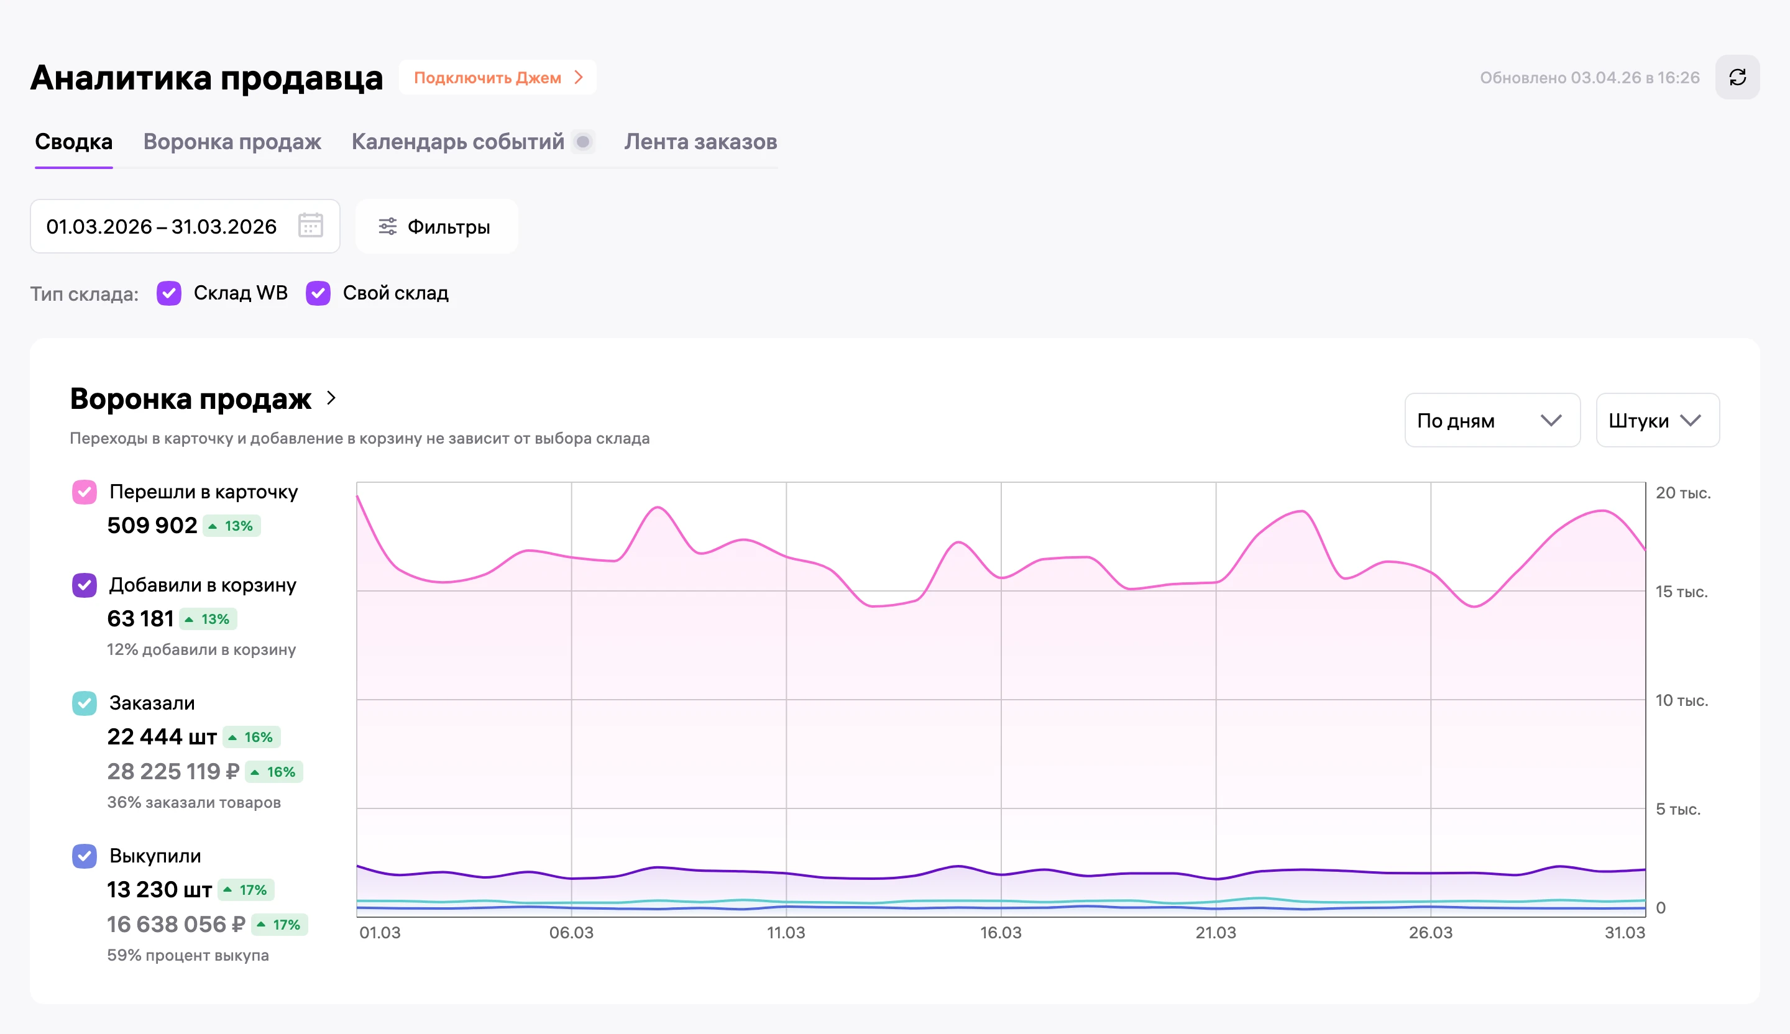Refresh the analytics data

1737,78
